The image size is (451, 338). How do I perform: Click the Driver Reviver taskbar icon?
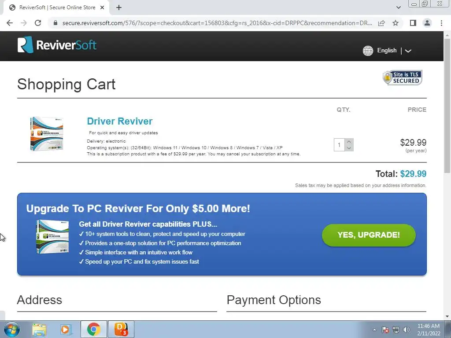pyautogui.click(x=121, y=329)
